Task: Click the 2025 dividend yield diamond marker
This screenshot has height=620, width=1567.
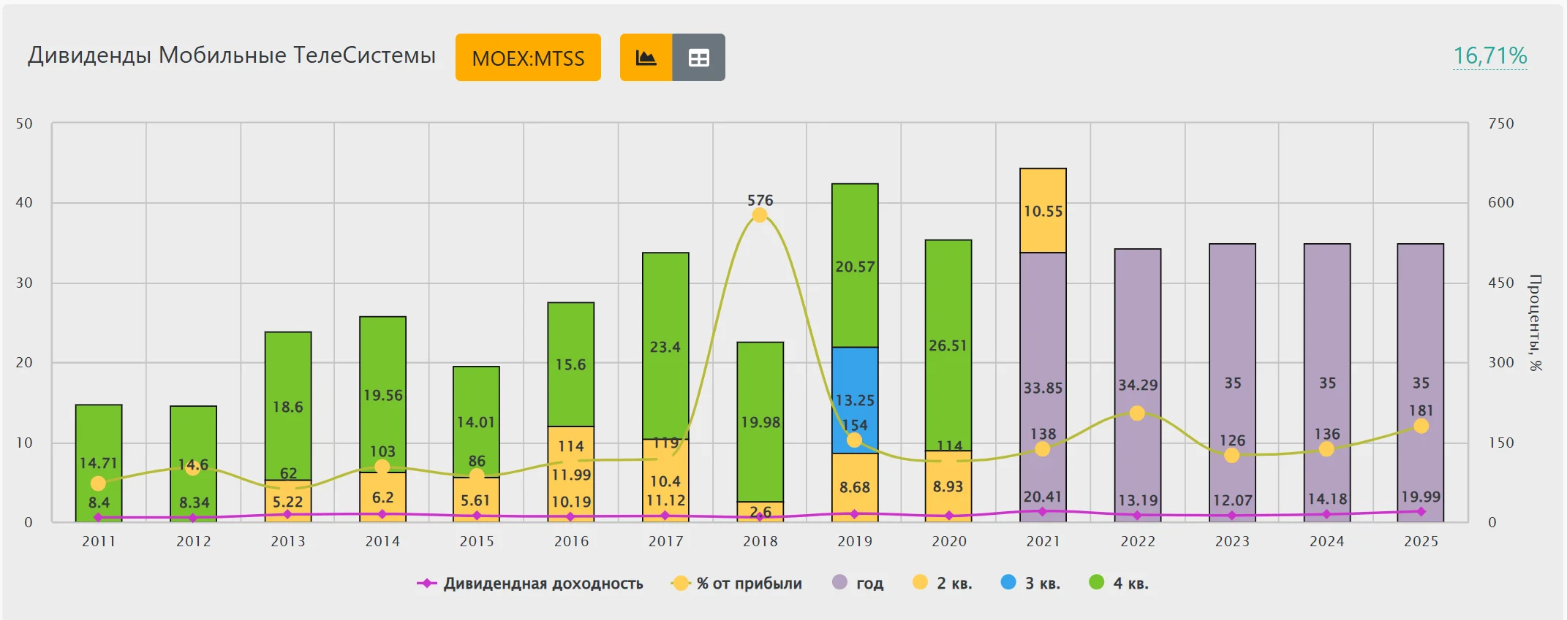Action: point(1421,511)
